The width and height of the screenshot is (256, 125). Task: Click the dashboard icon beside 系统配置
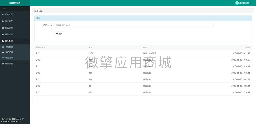point(3,21)
